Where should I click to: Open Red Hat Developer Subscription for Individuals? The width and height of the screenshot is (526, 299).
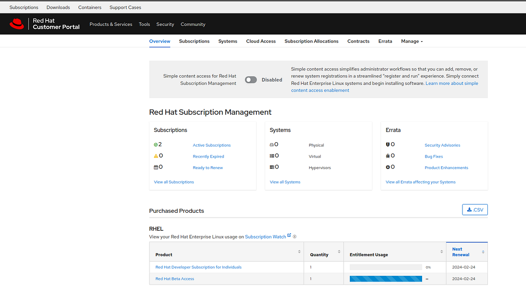point(198,267)
